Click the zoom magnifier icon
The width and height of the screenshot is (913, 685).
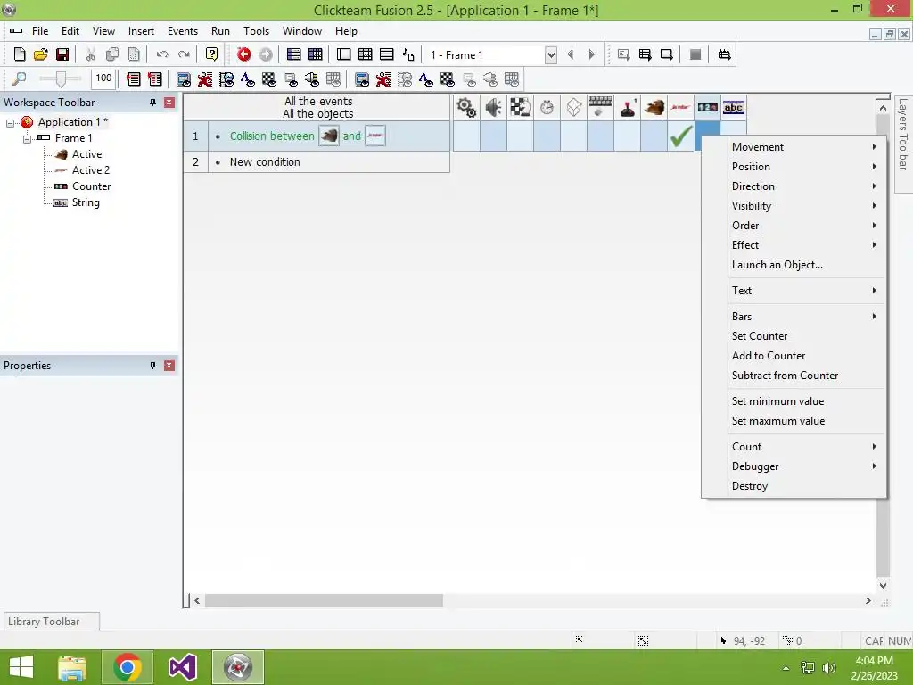pos(20,78)
